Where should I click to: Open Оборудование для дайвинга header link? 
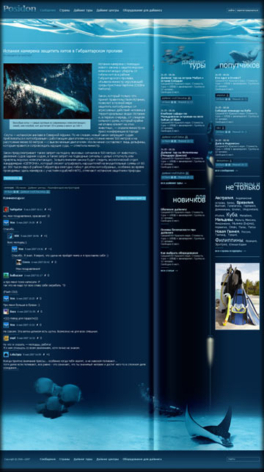click(142, 10)
